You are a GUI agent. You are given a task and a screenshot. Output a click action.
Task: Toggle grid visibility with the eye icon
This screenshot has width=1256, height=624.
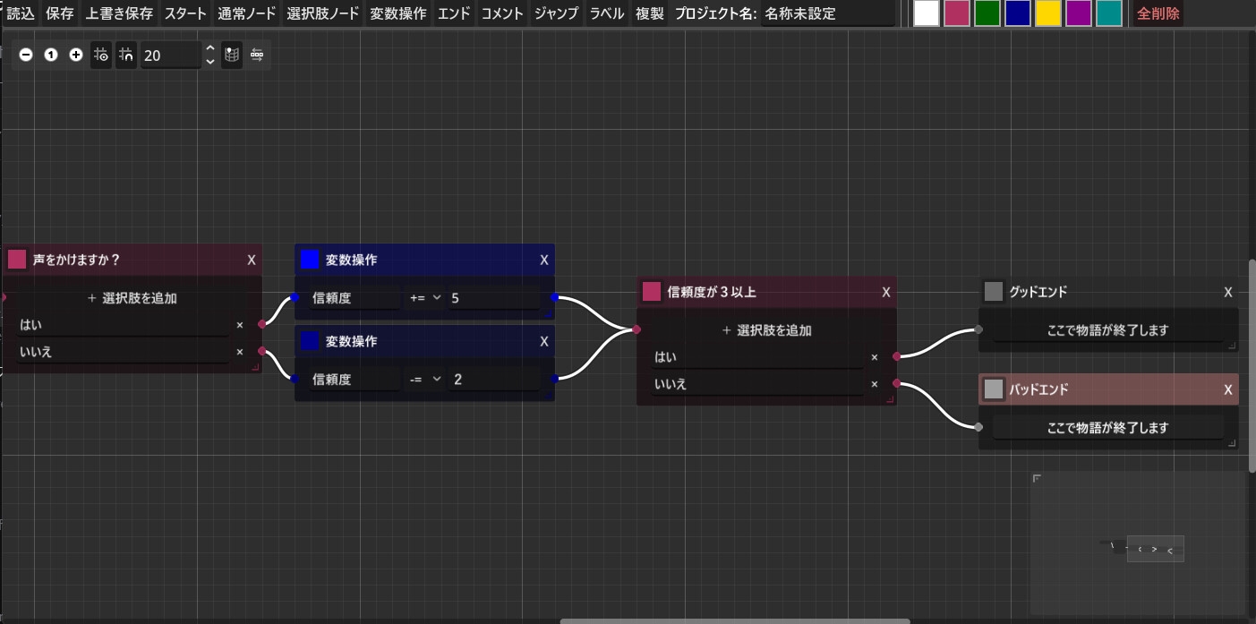(101, 55)
